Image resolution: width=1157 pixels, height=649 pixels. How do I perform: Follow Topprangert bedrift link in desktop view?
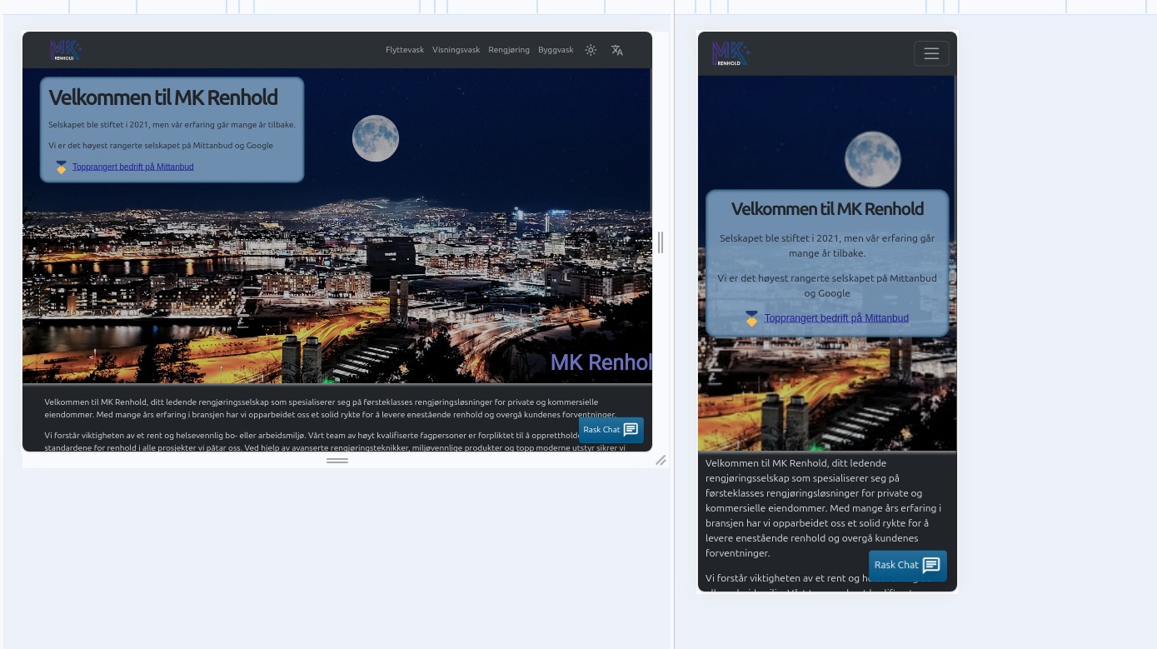132,167
